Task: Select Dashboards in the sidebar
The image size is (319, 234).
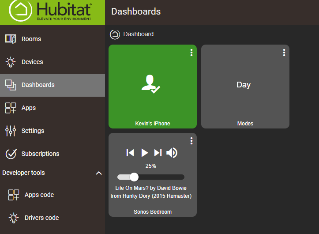Action: [x=38, y=85]
